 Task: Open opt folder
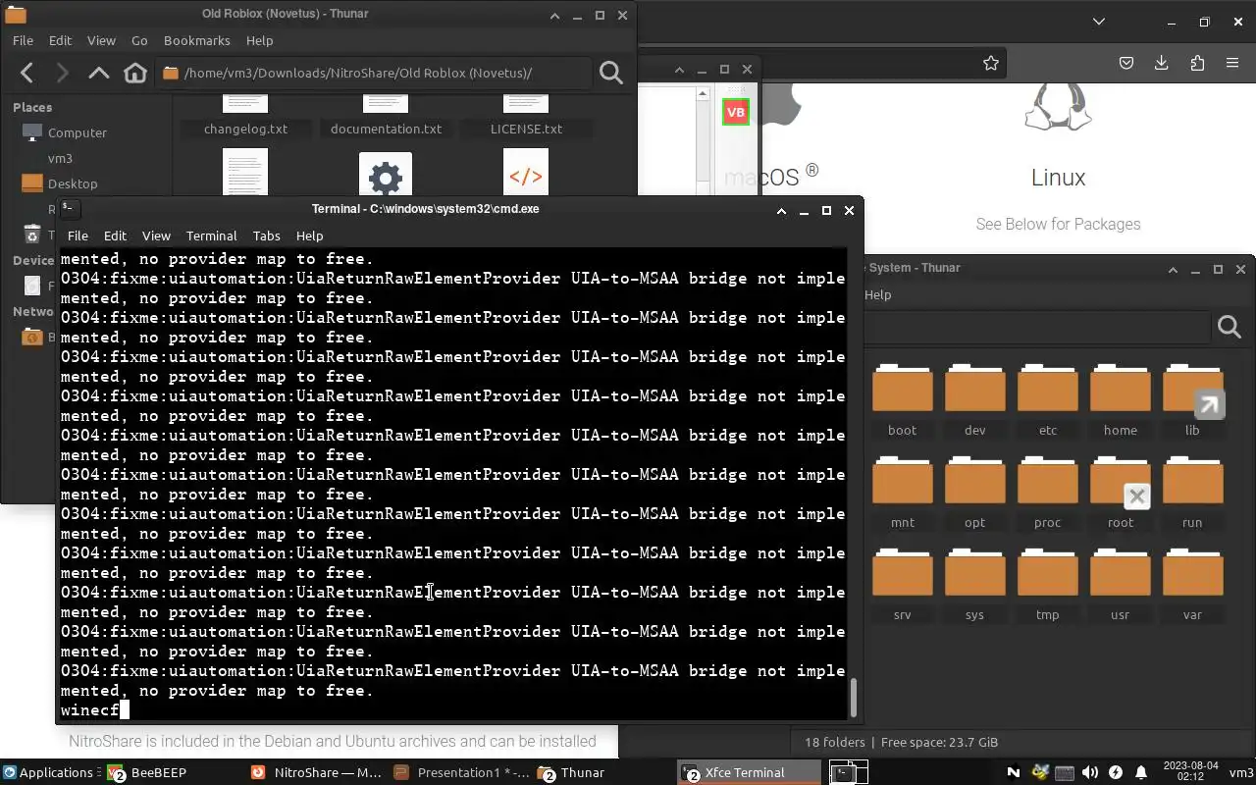[974, 493]
